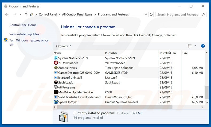Refresh the Programs and Features list
Image resolution: width=211 pixels, height=127 pixels.
(151, 14)
